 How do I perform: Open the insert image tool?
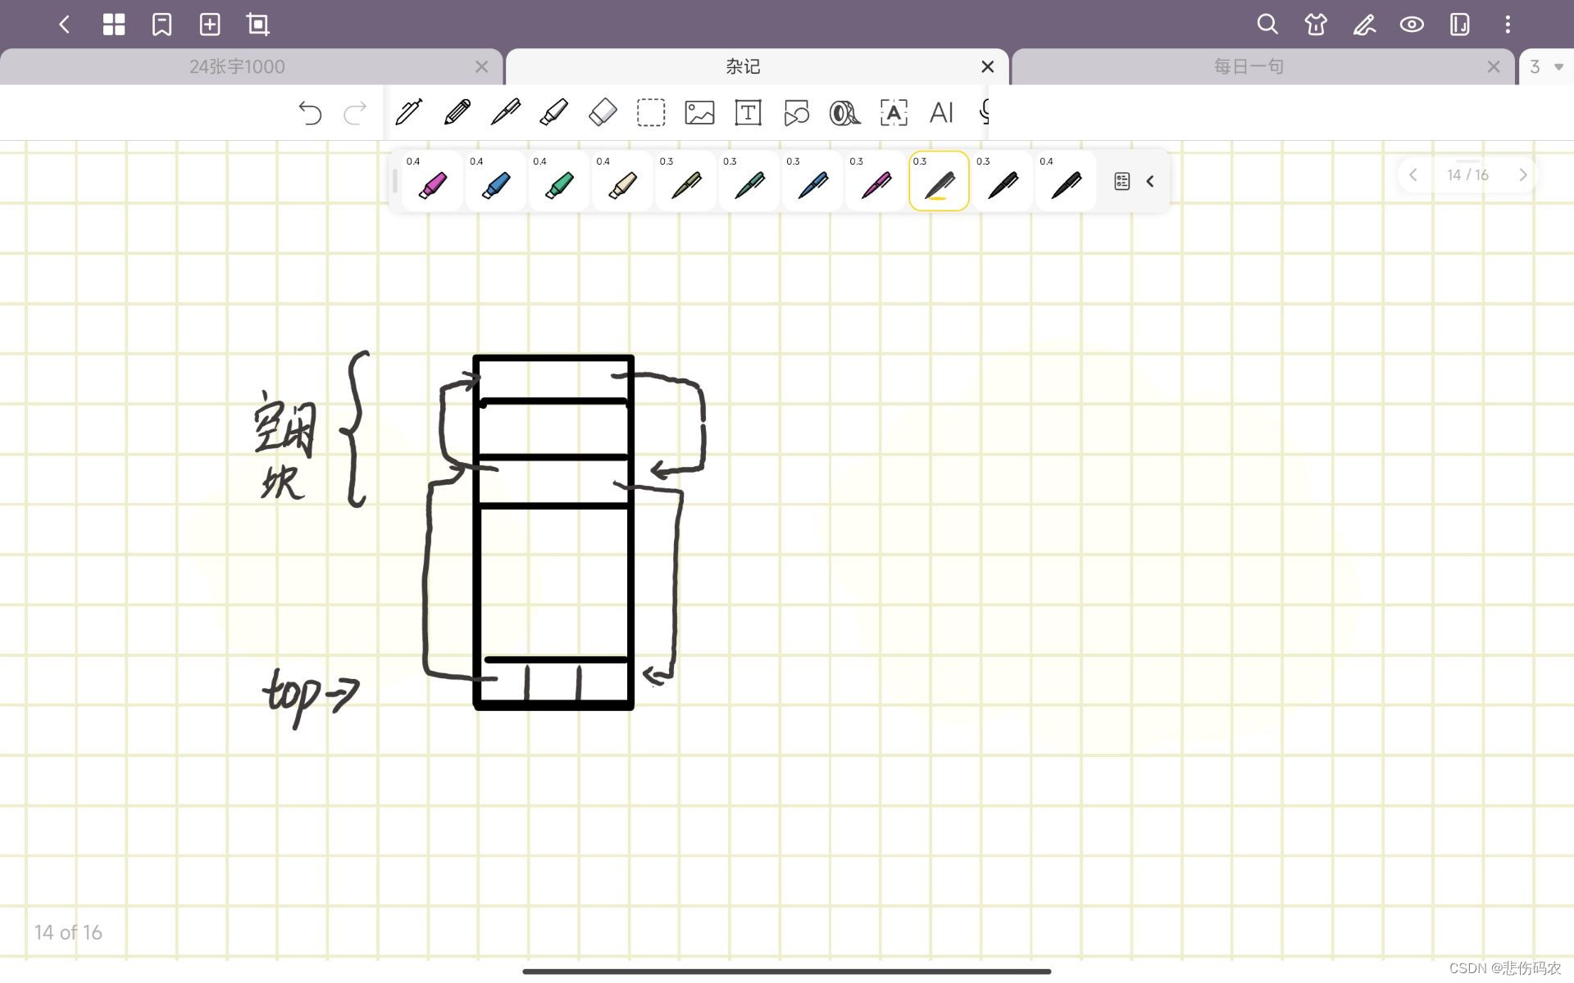699,112
